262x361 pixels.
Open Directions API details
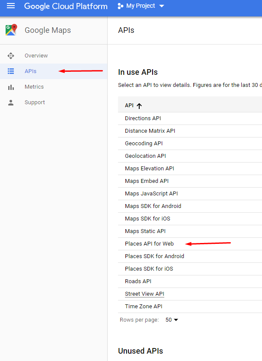(143, 118)
